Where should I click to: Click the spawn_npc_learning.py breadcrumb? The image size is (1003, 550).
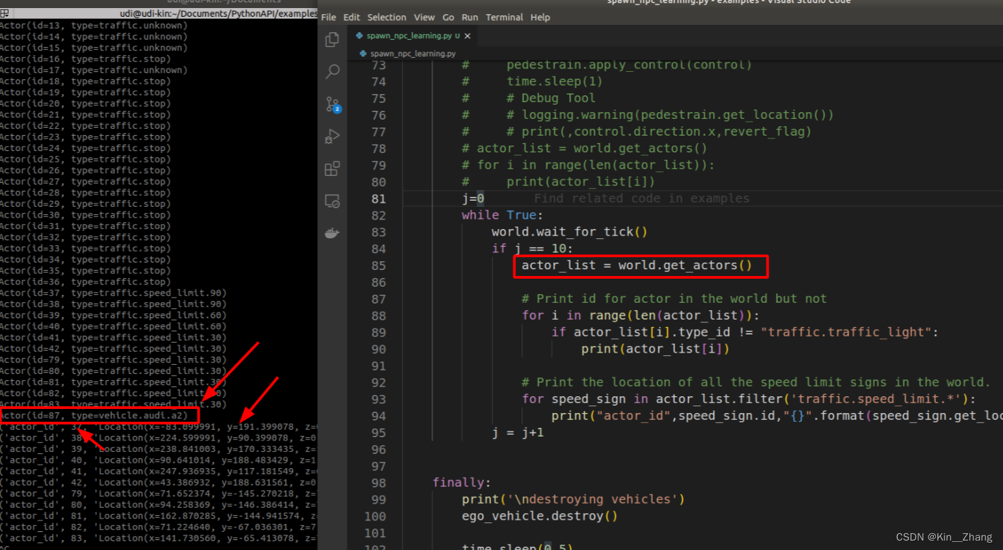(412, 54)
